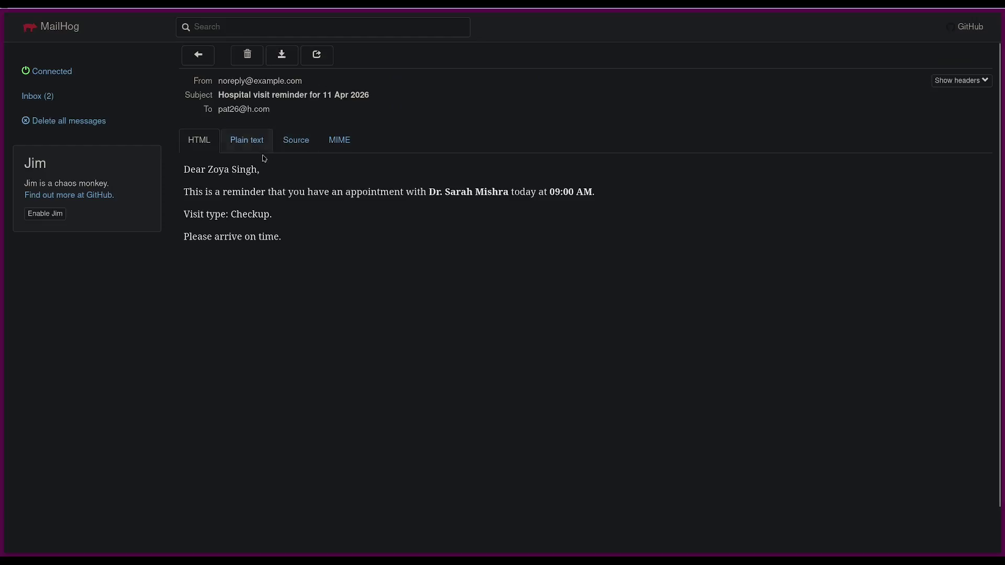Image resolution: width=1005 pixels, height=565 pixels.
Task: Open the MIME tab
Action: (x=339, y=140)
